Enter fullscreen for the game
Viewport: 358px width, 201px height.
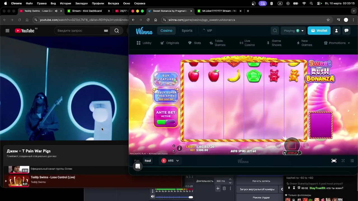pyautogui.click(x=343, y=161)
